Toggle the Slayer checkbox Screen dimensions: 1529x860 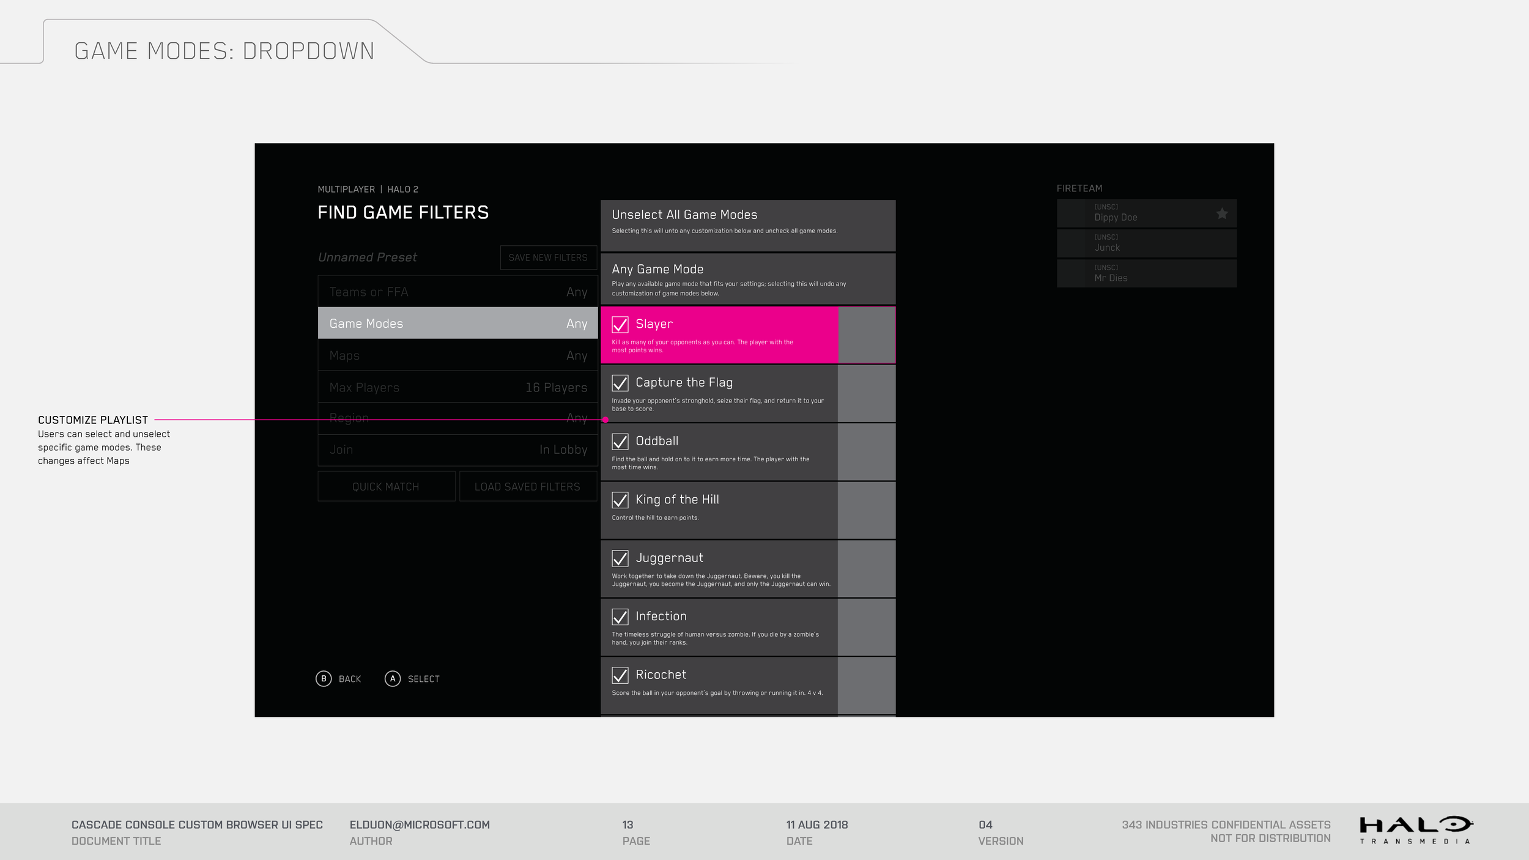pos(620,325)
